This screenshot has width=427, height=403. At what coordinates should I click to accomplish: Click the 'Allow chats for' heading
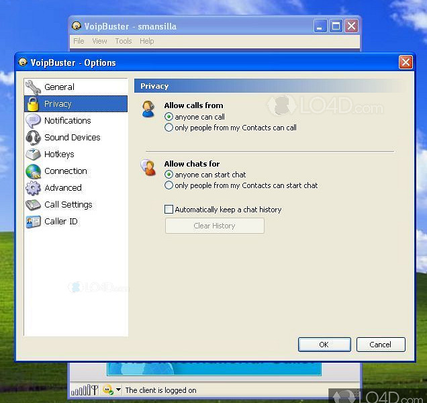click(x=192, y=164)
